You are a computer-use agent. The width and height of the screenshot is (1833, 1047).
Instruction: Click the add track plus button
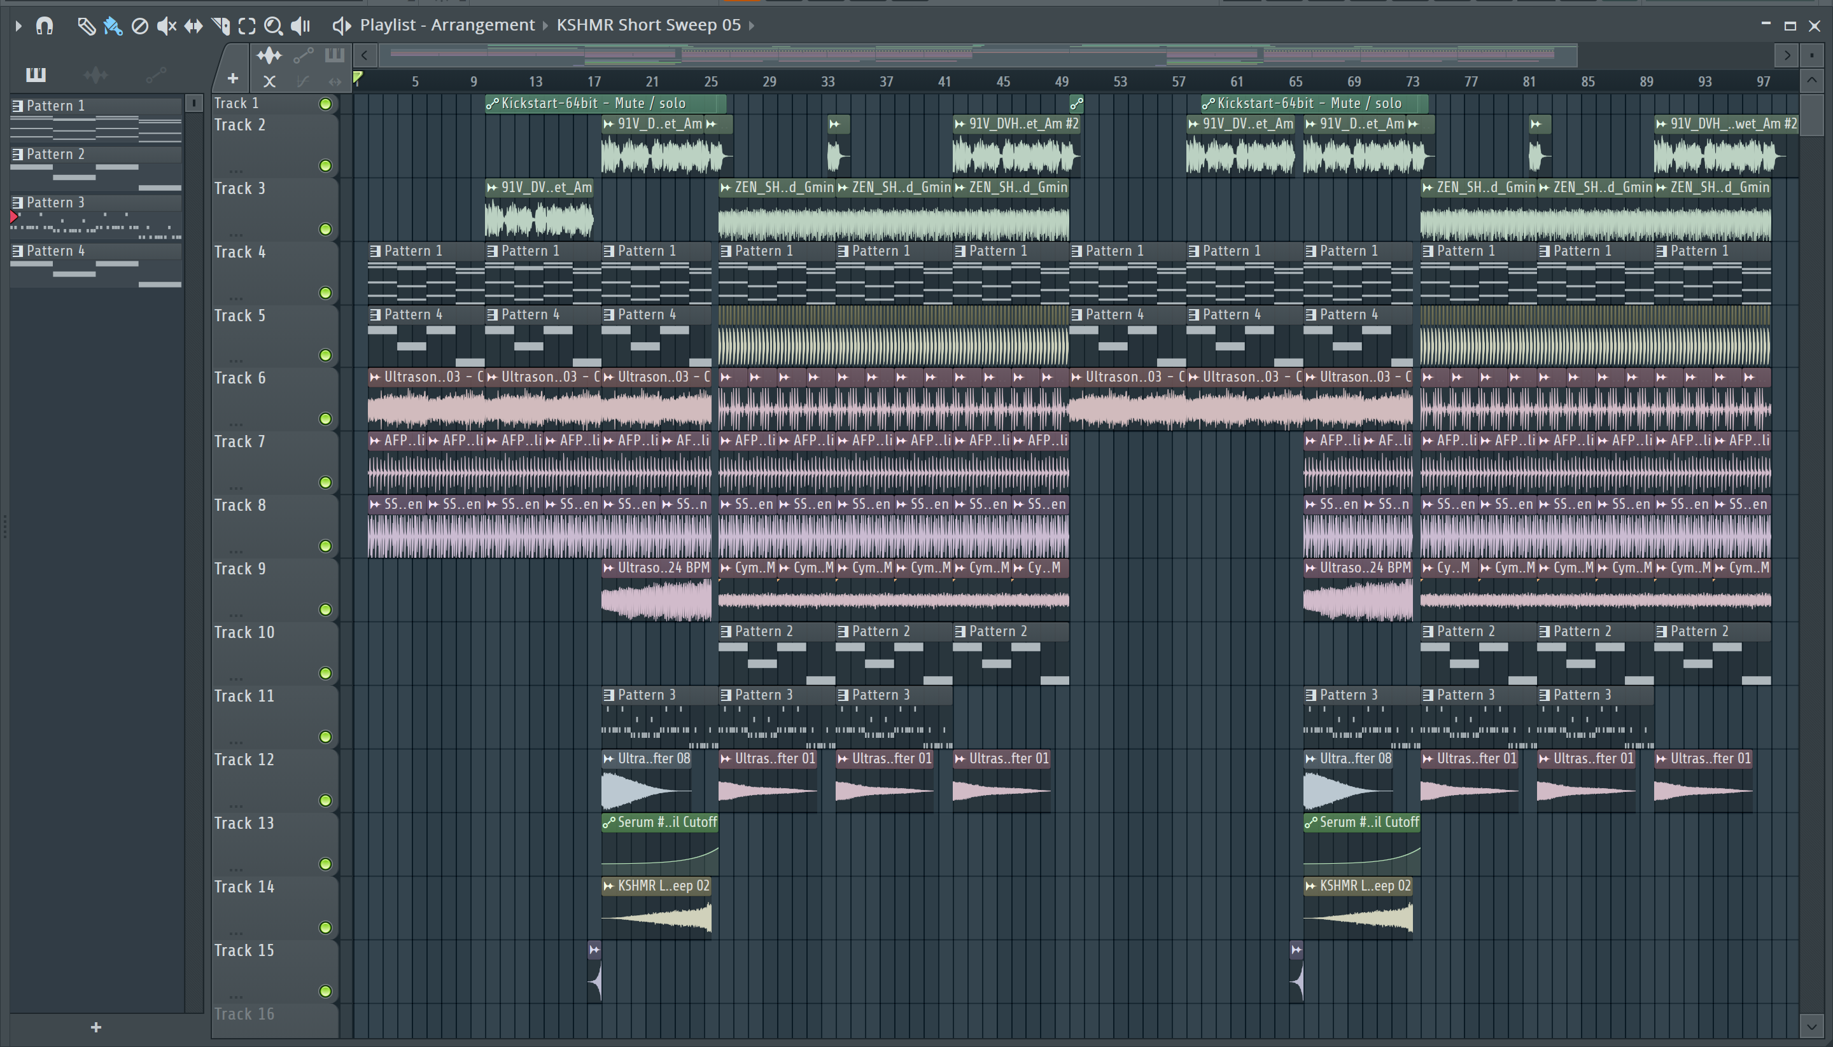click(x=232, y=78)
